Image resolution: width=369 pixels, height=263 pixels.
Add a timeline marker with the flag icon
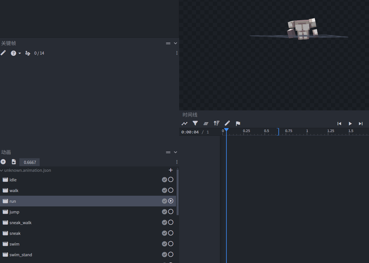click(x=238, y=123)
